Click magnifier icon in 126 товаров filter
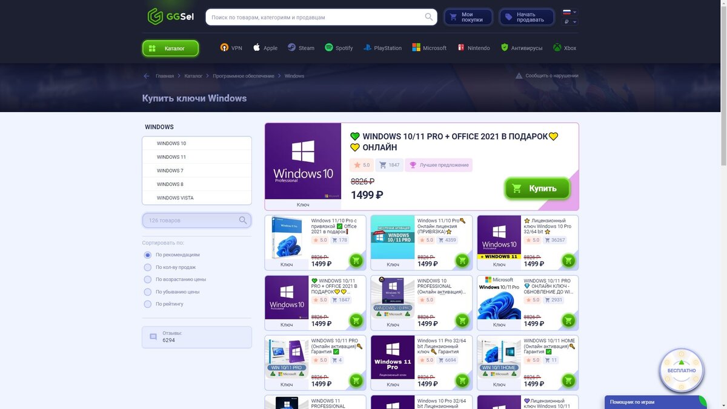727x409 pixels. click(x=243, y=221)
